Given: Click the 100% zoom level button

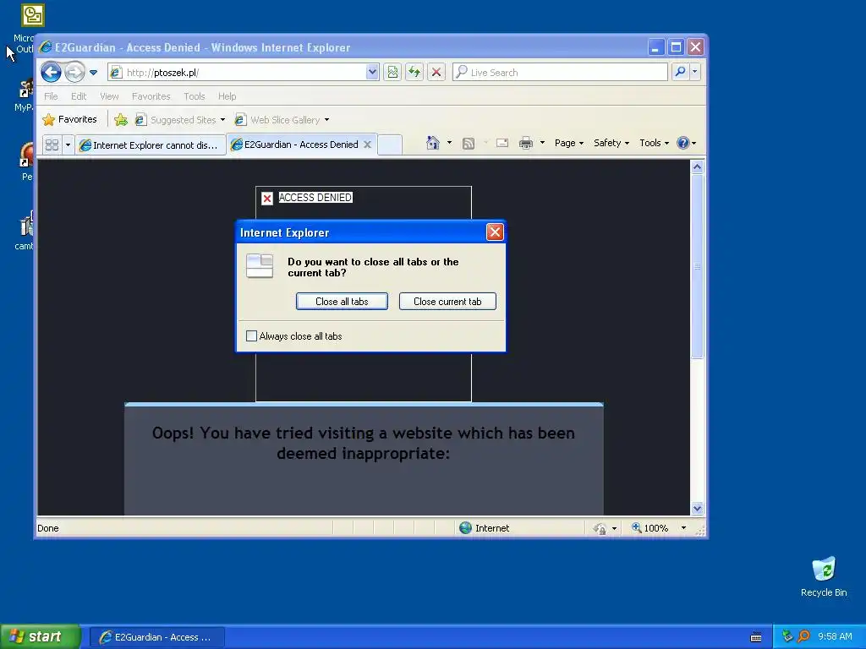Looking at the screenshot, I should point(650,528).
